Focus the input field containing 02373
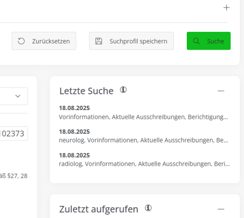 [14, 133]
